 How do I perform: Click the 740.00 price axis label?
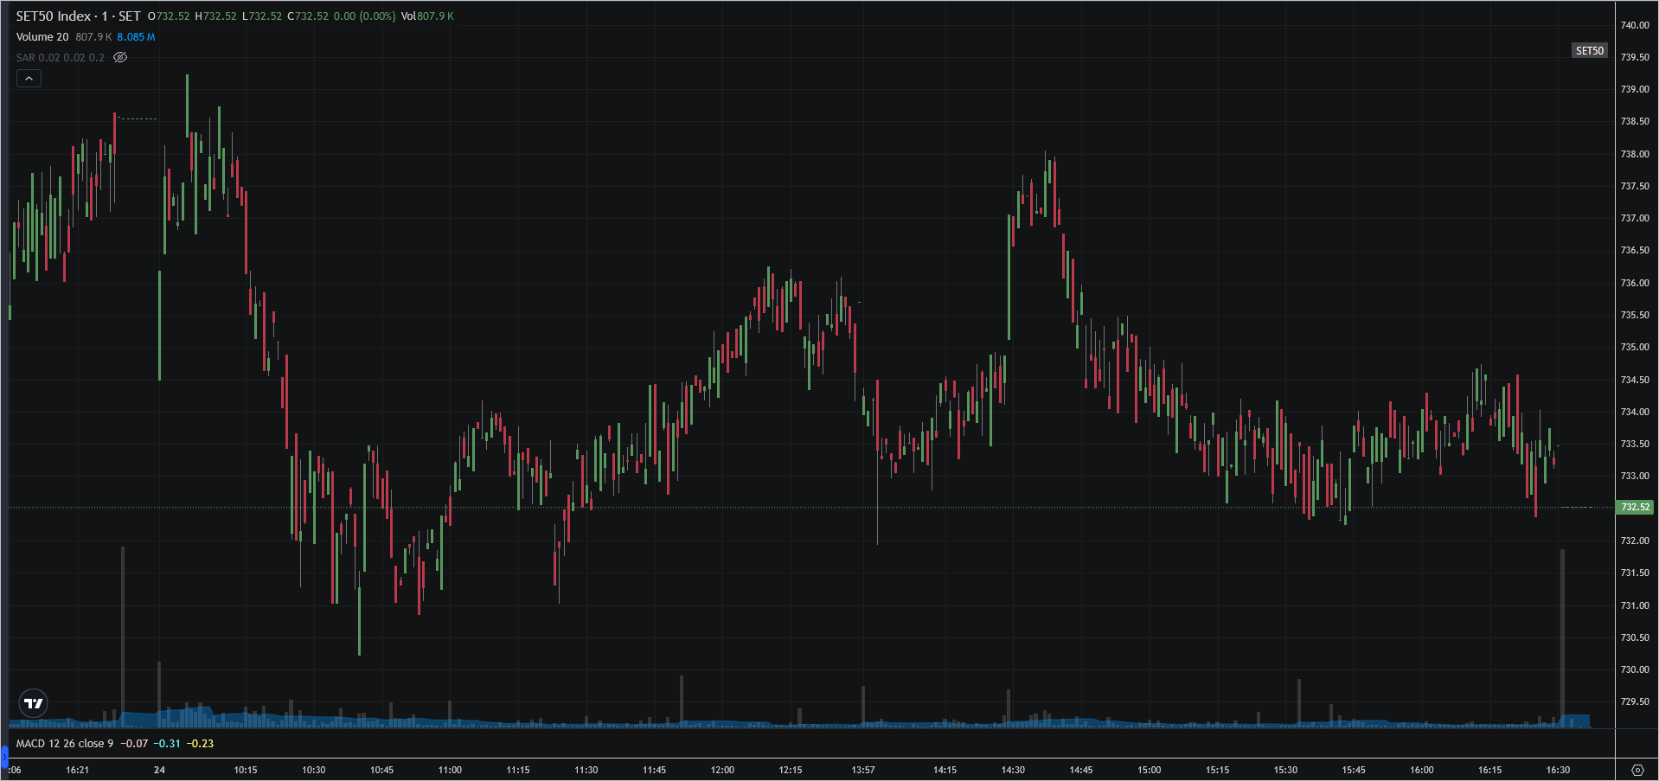(x=1635, y=25)
